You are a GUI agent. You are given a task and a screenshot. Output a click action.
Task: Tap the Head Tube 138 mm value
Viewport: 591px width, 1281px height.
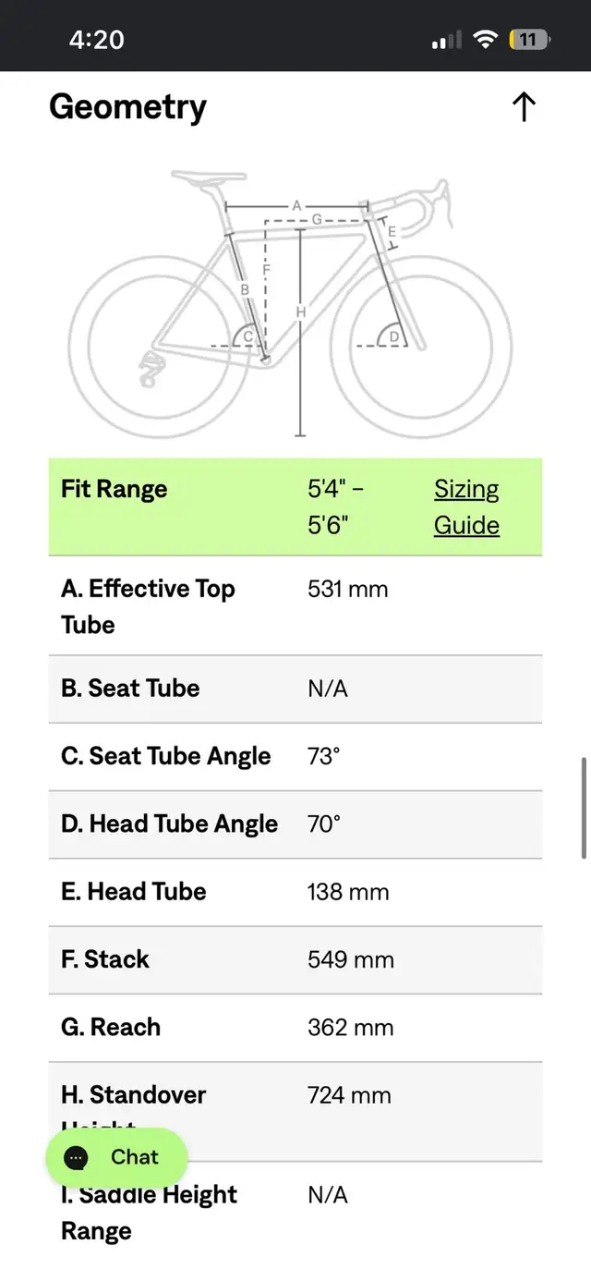tap(348, 892)
